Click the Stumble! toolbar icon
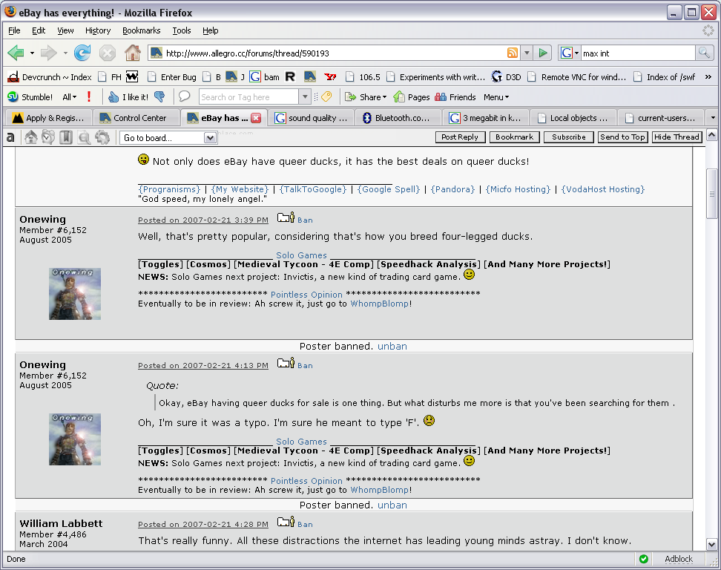Screen dimensions: 721x570 click(30, 96)
